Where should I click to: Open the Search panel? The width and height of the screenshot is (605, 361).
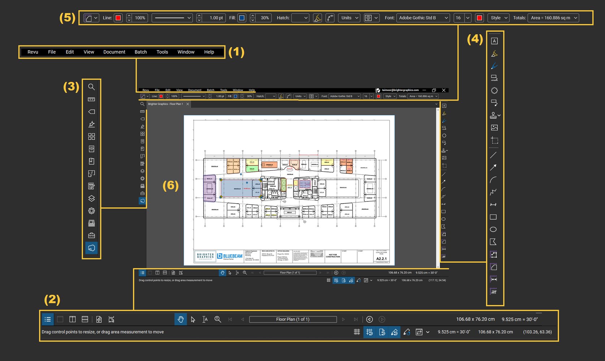click(91, 87)
